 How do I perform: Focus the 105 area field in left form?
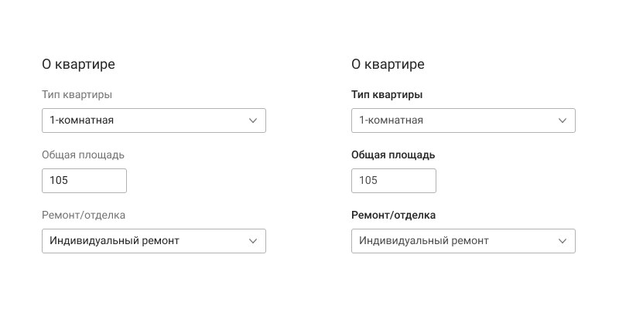click(x=84, y=181)
